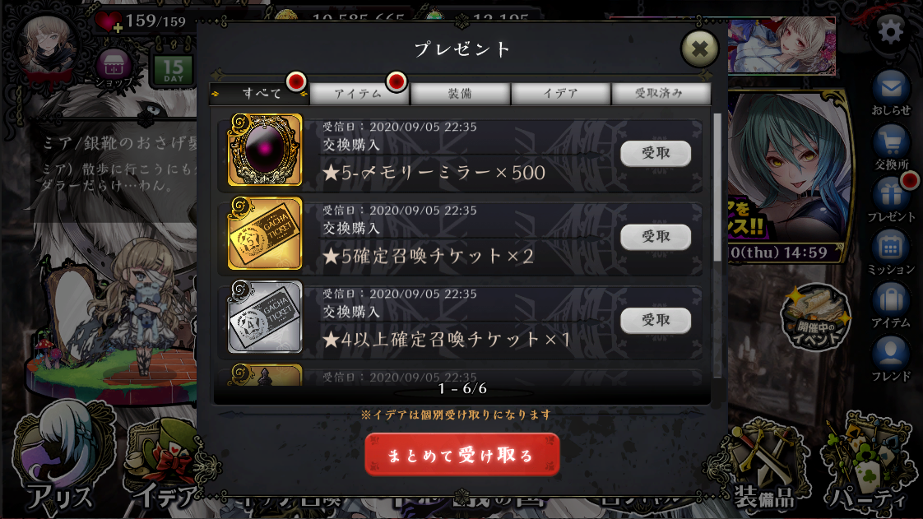Claim the ★4以上確定召喚チケット×1 present
The image size is (923, 519).
click(655, 320)
